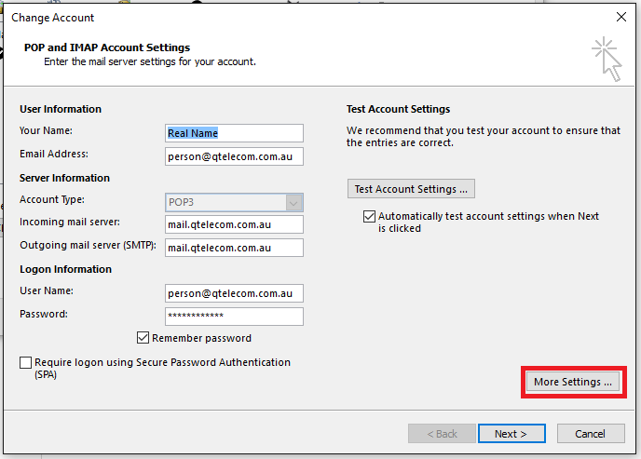641x459 pixels.
Task: Click the Test Account Settings button
Action: tap(411, 189)
